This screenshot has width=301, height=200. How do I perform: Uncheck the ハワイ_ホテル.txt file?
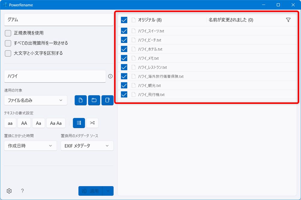[124, 49]
